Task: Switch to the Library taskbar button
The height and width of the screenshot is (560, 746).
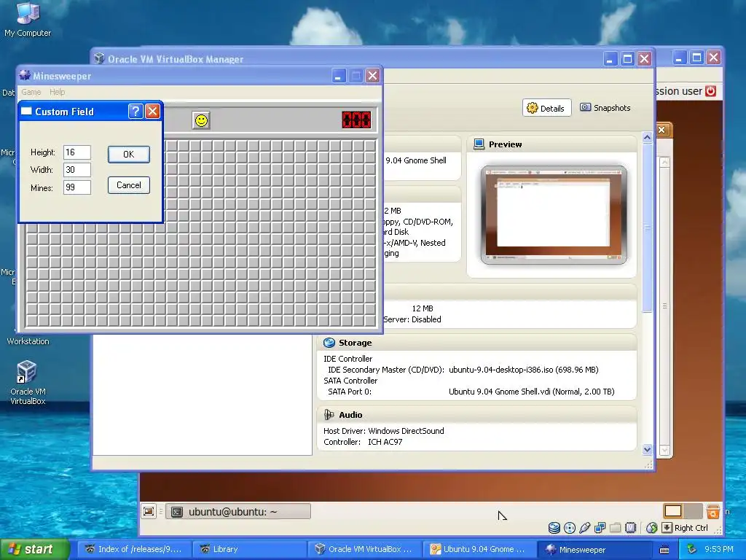Action: [249, 549]
